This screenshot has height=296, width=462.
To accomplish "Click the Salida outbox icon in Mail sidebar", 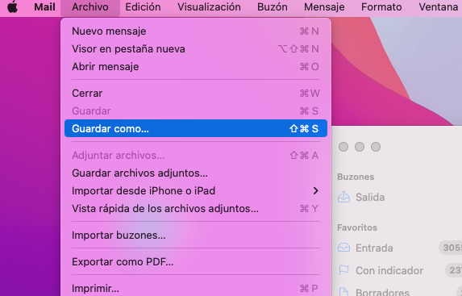I will click(343, 197).
